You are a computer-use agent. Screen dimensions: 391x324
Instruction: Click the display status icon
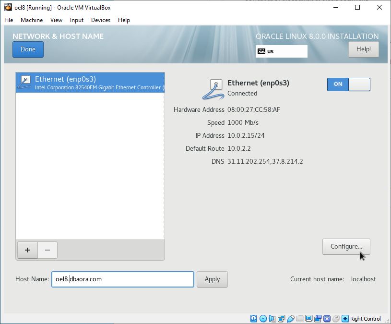pyautogui.click(x=308, y=319)
